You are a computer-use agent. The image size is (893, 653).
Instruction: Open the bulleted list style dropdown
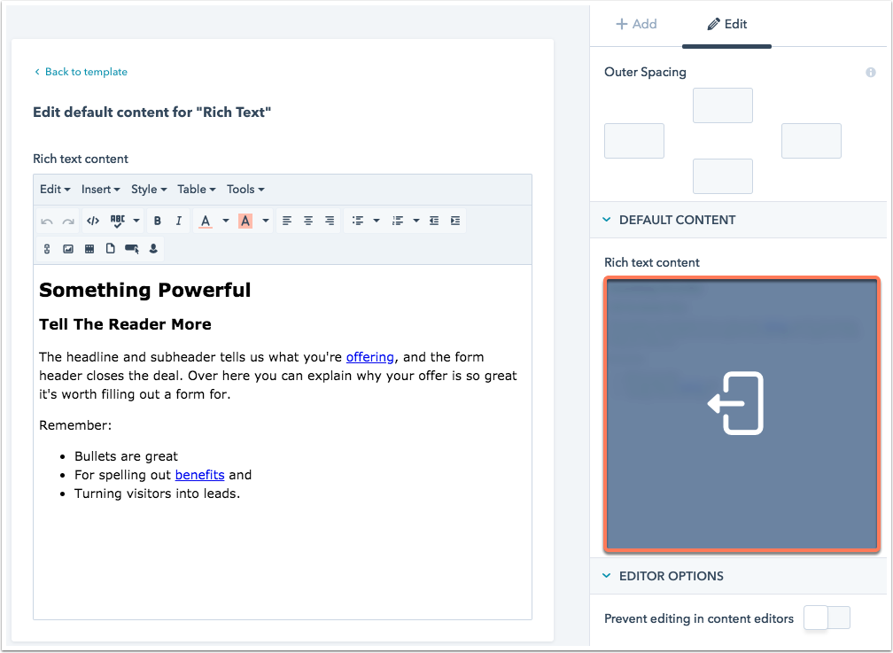coord(376,221)
